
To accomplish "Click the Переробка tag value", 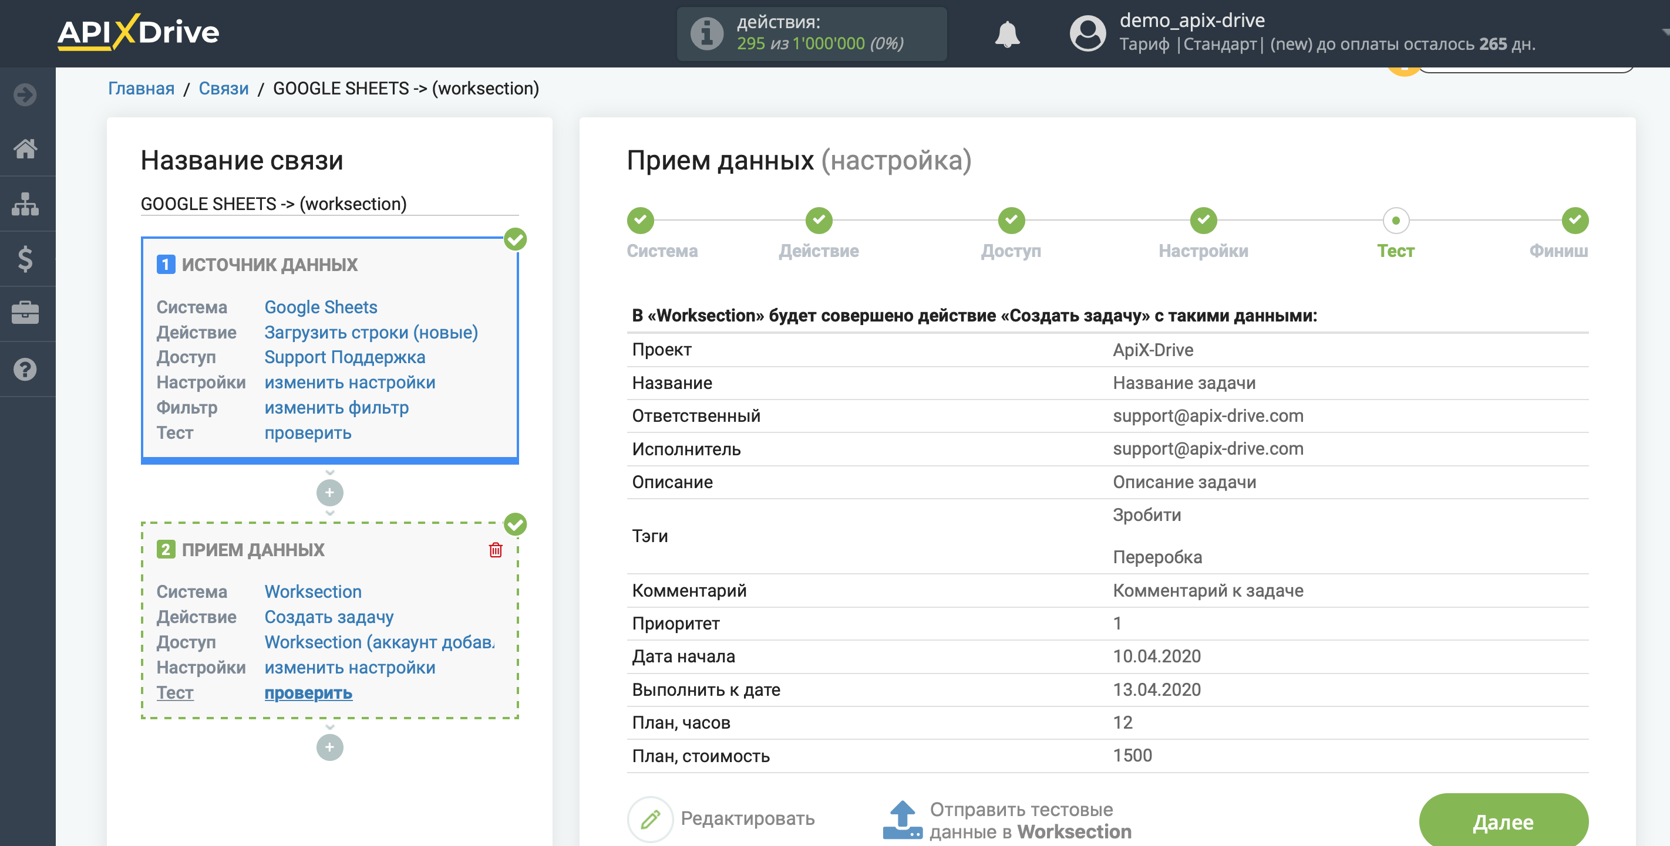I will point(1157,557).
